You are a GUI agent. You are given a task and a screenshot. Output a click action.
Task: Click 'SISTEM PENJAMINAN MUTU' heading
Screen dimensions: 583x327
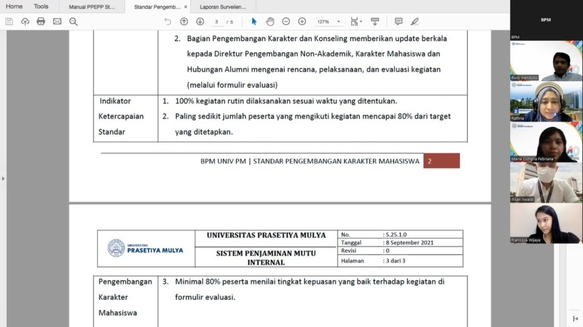(x=266, y=254)
